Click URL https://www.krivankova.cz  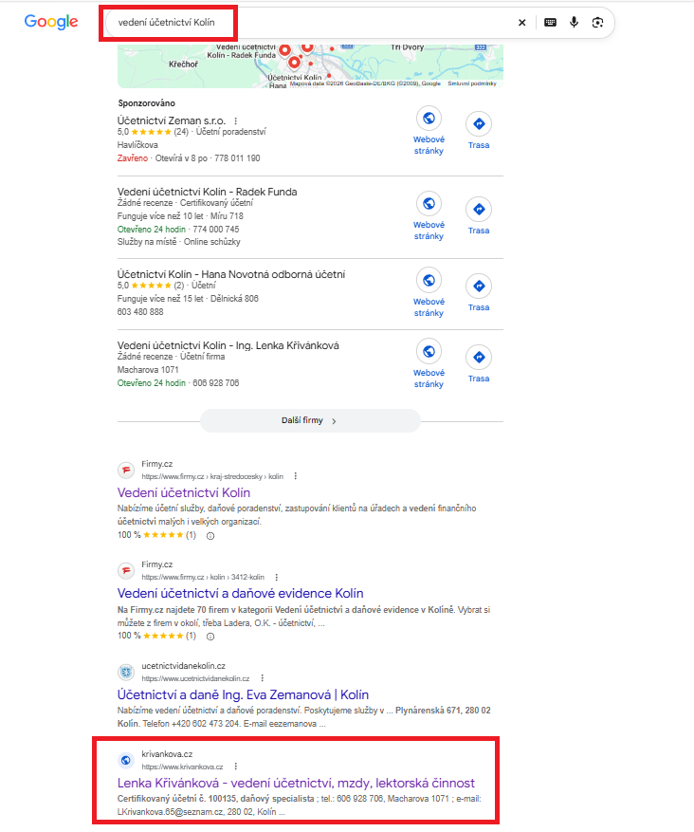[x=182, y=767]
